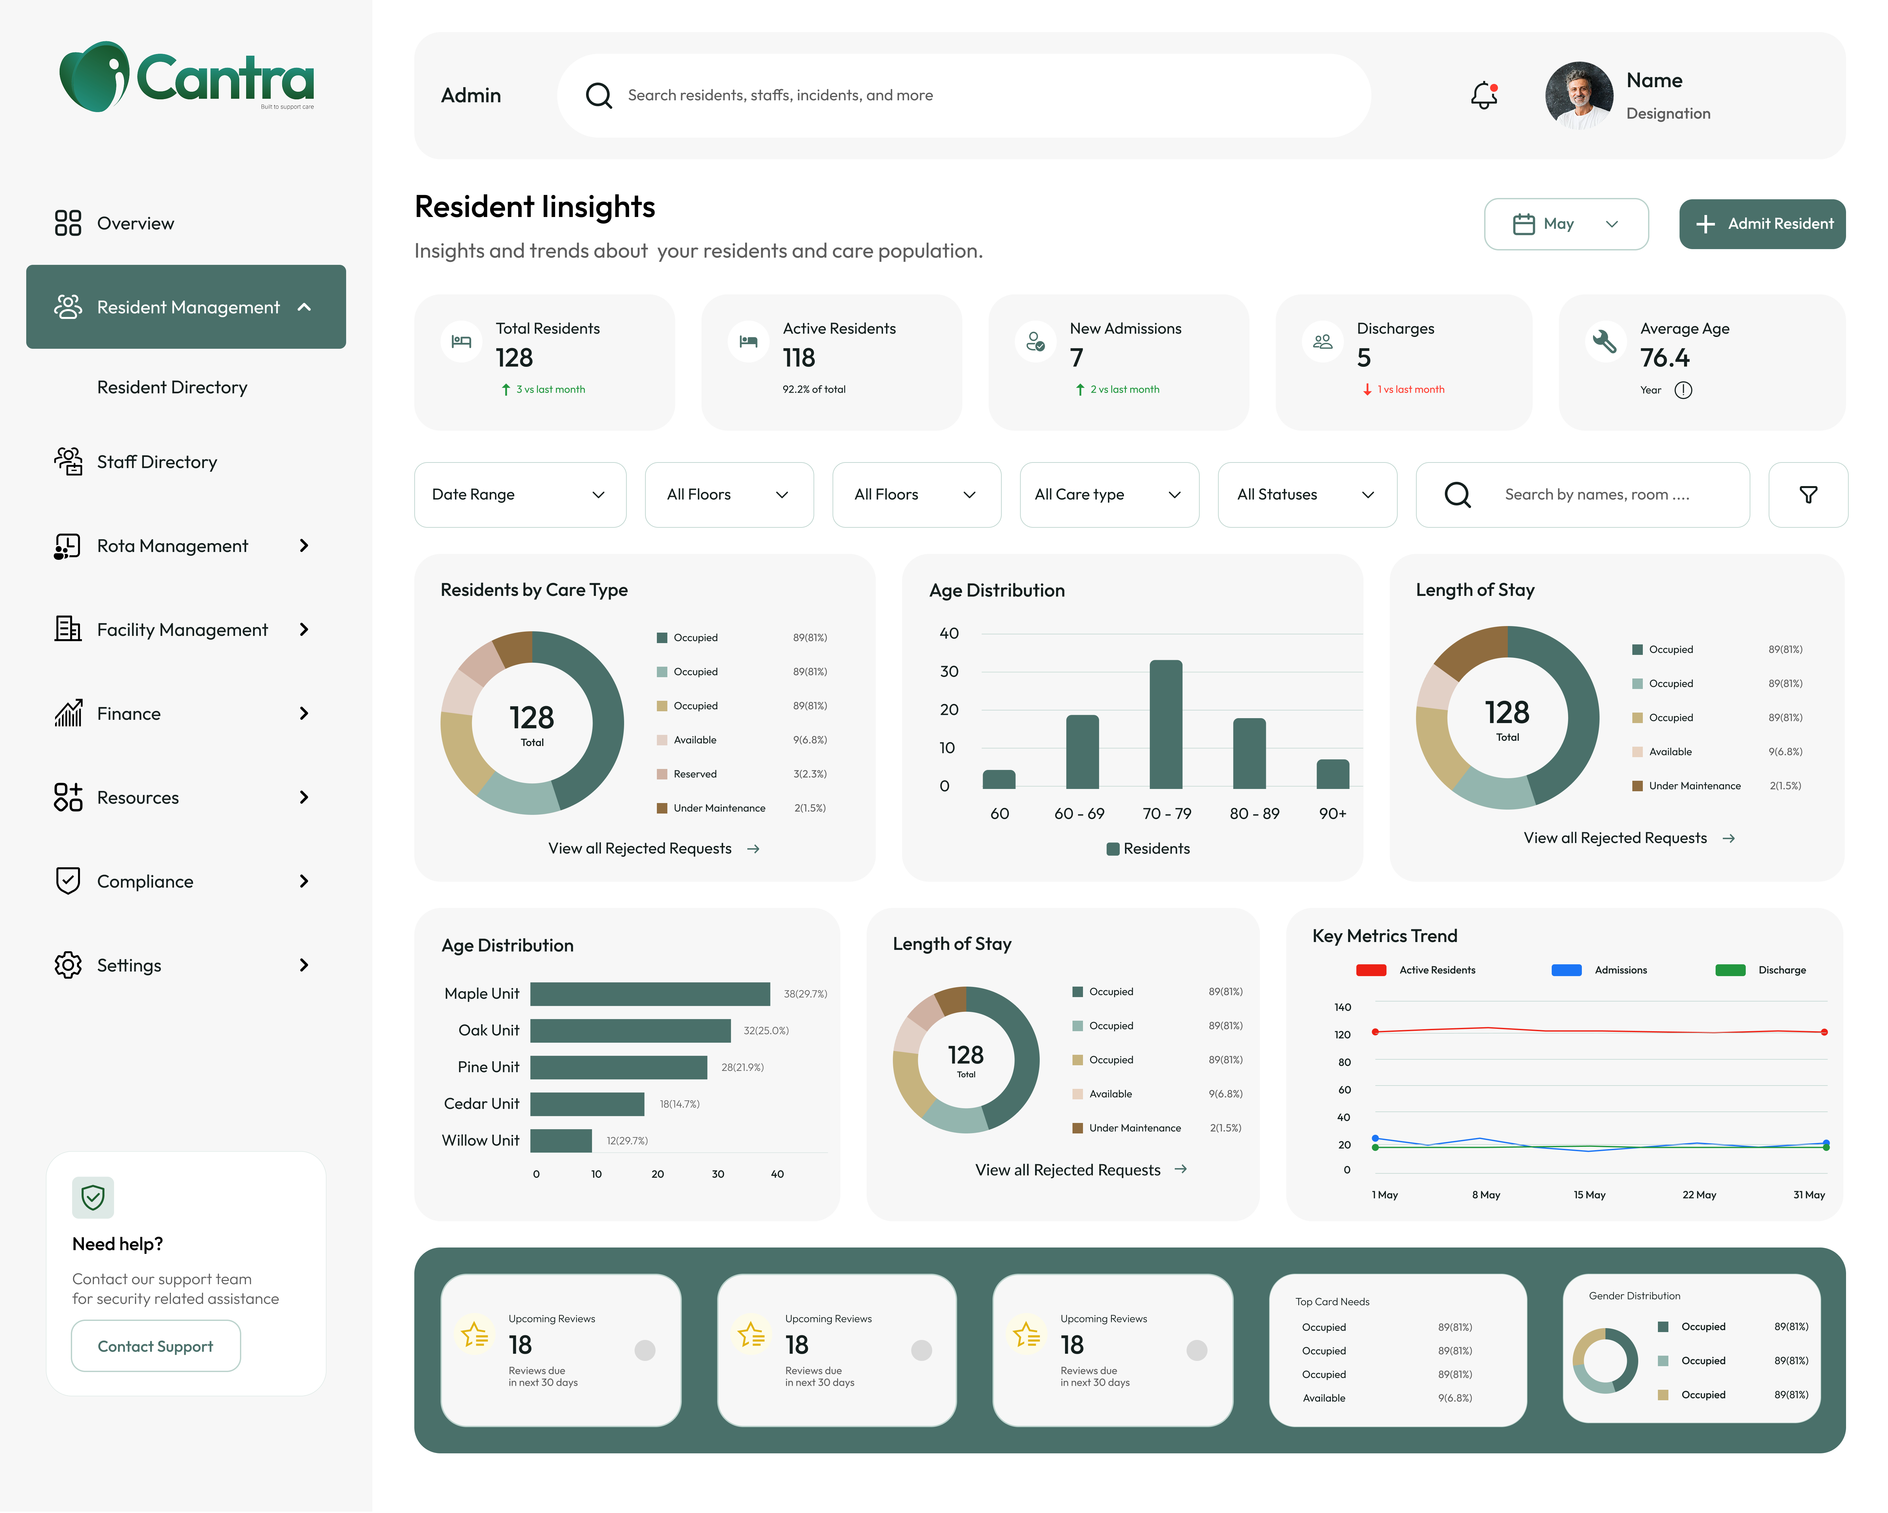Screen dimensions: 1888x1513
Task: Click the Maple Unit bar in Age Distribution
Action: (x=650, y=994)
